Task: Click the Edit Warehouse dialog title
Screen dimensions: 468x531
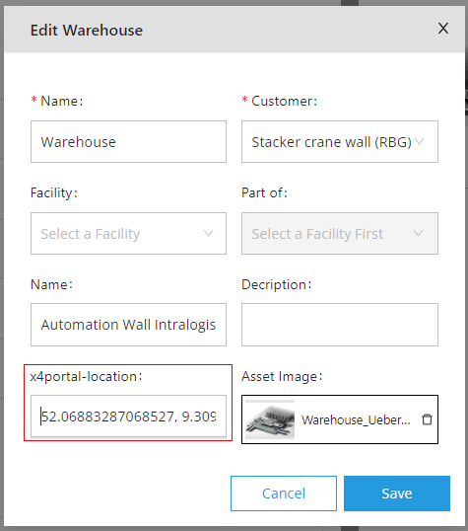Action: (87, 31)
